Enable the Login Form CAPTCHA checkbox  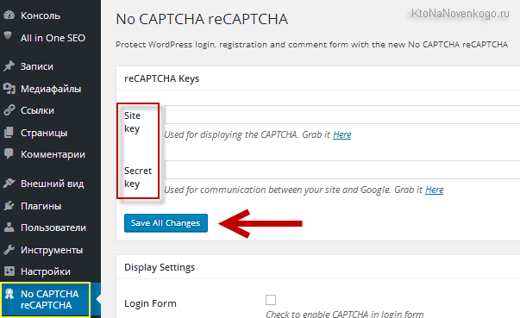point(271,300)
